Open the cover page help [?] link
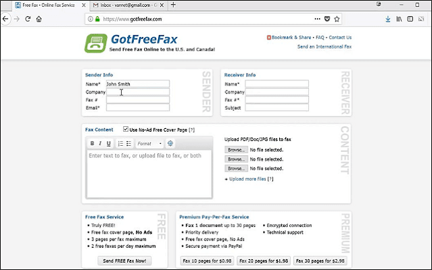This screenshot has height=270, width=432. (x=192, y=130)
